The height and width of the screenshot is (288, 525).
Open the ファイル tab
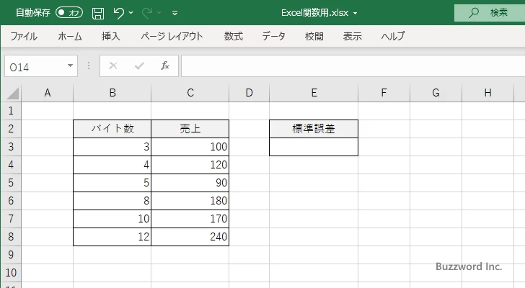[x=24, y=36]
